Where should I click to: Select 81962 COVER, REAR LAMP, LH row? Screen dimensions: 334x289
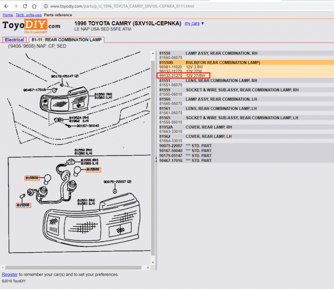[x=246, y=136]
